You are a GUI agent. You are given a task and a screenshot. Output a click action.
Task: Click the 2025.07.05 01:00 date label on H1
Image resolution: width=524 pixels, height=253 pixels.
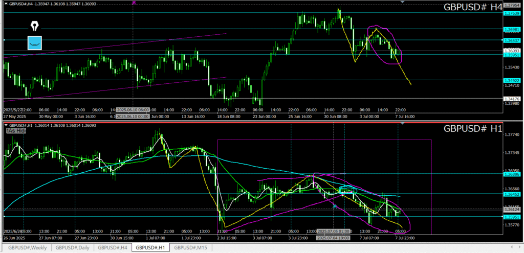coord(333,232)
